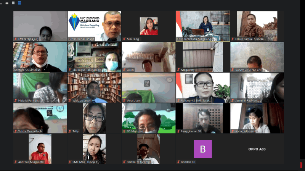The width and height of the screenshot is (305, 171).
Task: Click the Juster Donal Sinaga video tile
Action: point(94,26)
